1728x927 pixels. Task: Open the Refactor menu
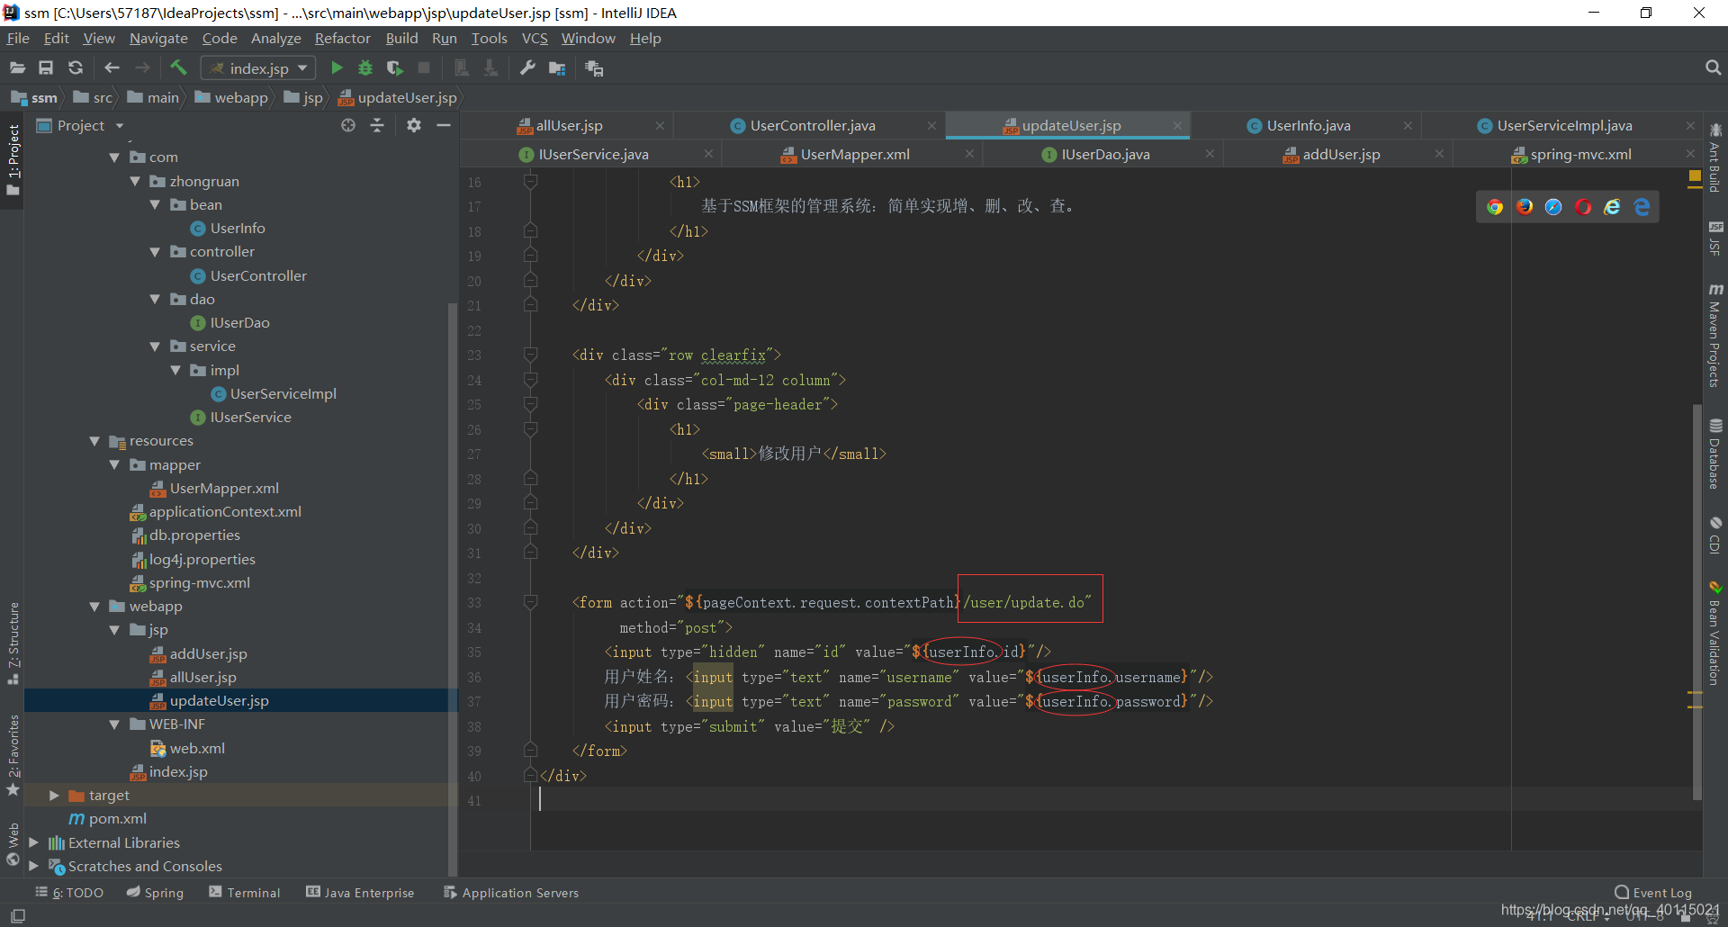click(x=342, y=38)
